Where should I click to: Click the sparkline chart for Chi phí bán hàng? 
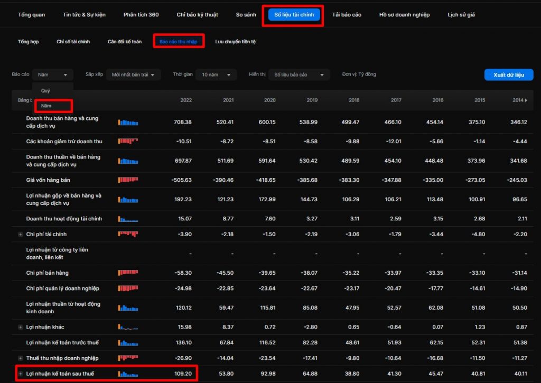pyautogui.click(x=128, y=273)
